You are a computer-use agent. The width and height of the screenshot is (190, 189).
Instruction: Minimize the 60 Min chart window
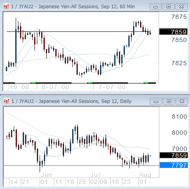tap(155, 7)
